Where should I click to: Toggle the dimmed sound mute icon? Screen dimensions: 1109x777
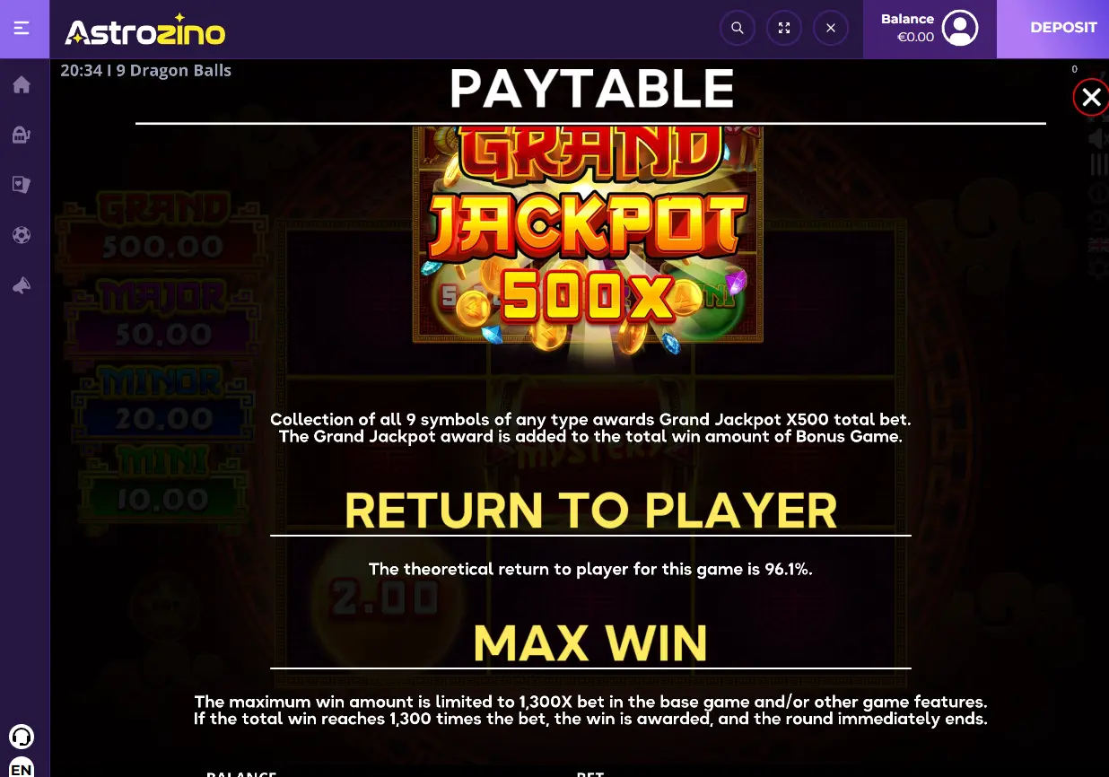[1097, 138]
